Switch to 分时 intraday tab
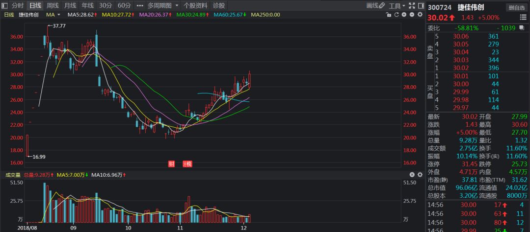530x232 pixels. coord(18,6)
